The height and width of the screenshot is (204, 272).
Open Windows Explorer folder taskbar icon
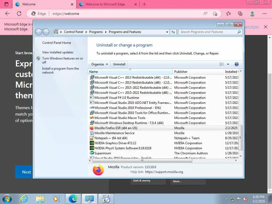pos(40,199)
